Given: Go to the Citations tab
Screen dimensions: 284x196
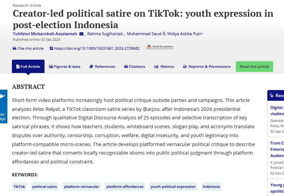Looking at the screenshot, I should [x=134, y=67].
